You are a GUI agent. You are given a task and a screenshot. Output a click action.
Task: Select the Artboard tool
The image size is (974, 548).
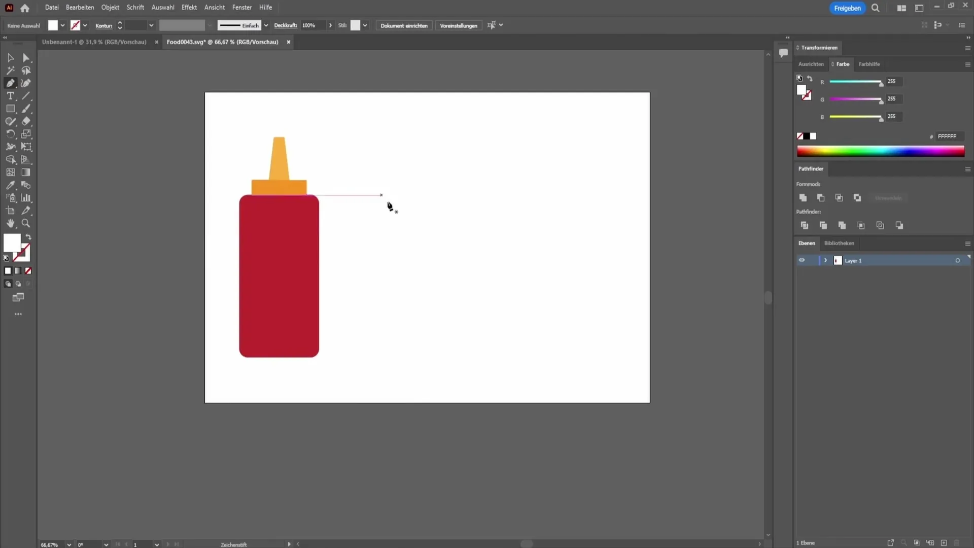tap(10, 211)
